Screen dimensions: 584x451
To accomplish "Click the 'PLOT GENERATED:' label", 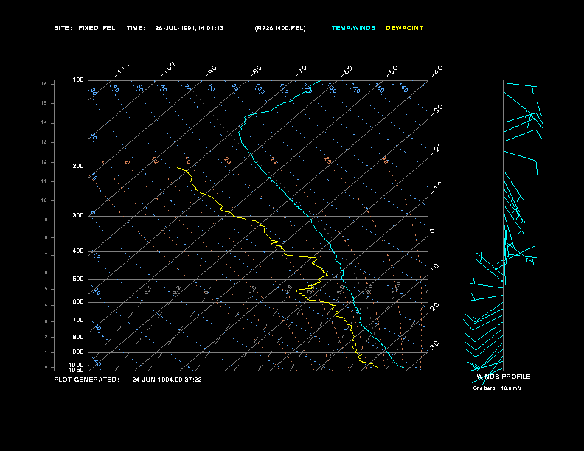I will click(87, 380).
